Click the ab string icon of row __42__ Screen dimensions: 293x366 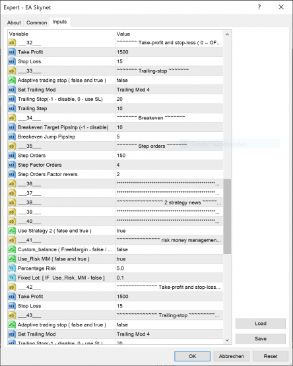click(12, 287)
